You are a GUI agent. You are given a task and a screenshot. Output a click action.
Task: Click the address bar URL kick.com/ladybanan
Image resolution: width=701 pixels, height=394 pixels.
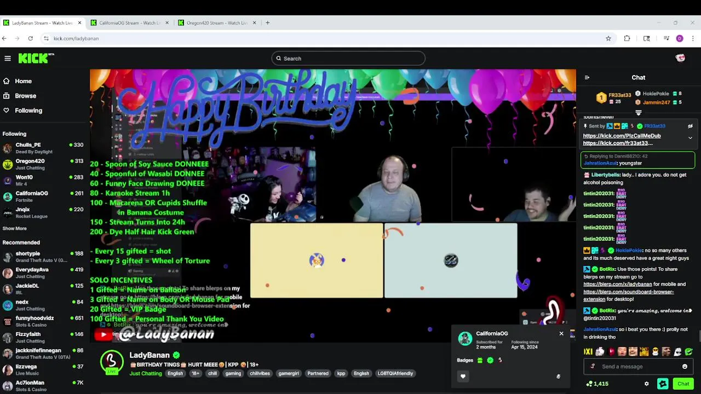[76, 38]
